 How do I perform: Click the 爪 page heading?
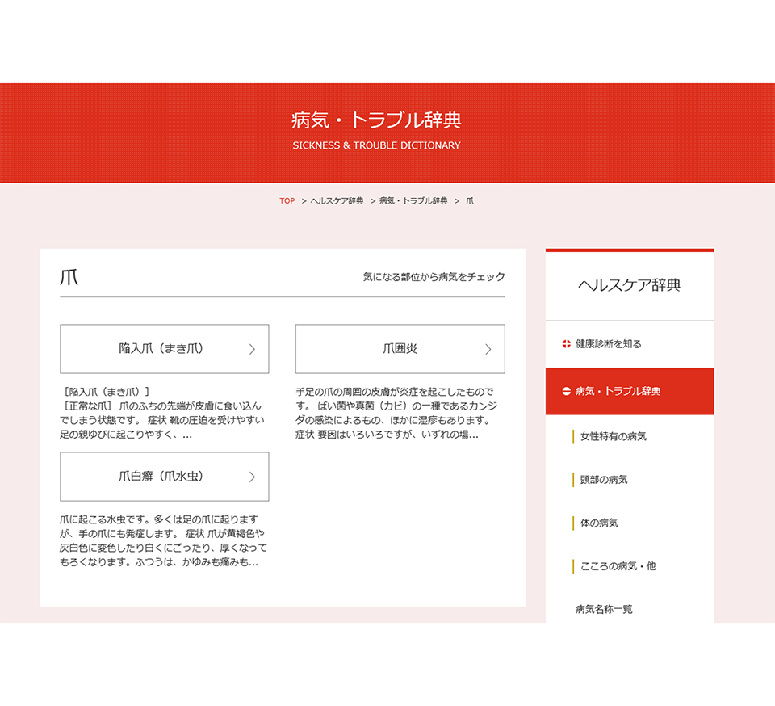[x=69, y=277]
